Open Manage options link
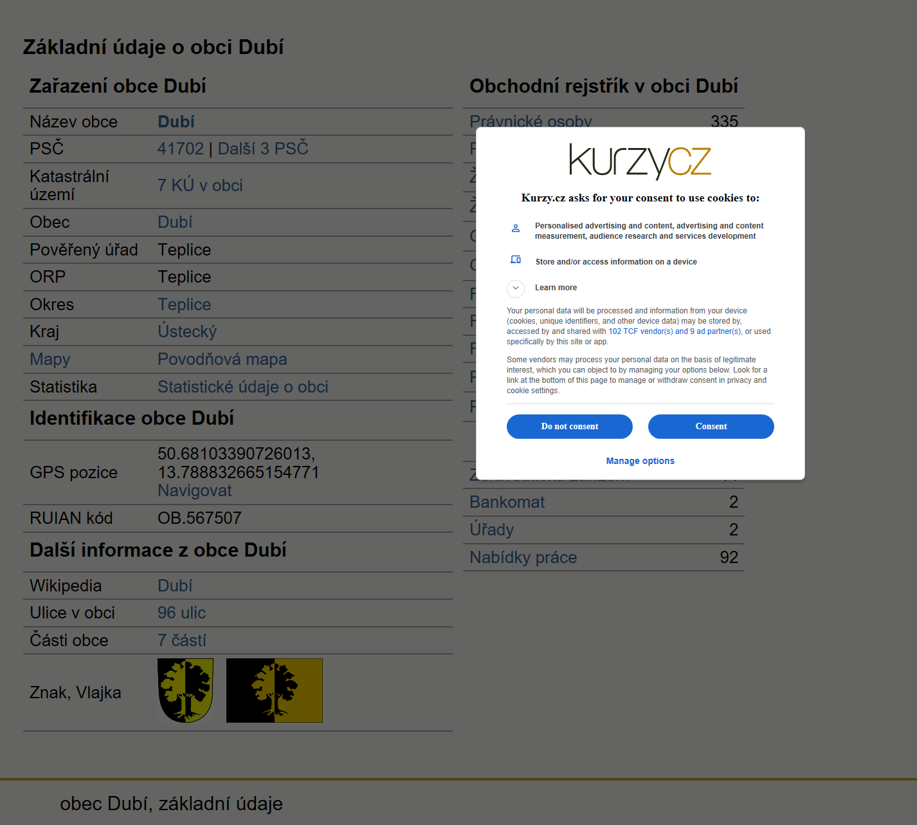 tap(640, 461)
